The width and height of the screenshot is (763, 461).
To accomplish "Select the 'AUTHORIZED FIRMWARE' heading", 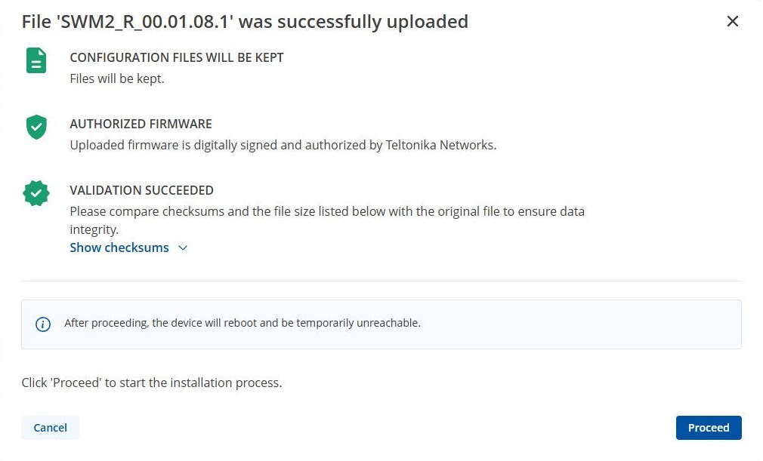I will (141, 124).
